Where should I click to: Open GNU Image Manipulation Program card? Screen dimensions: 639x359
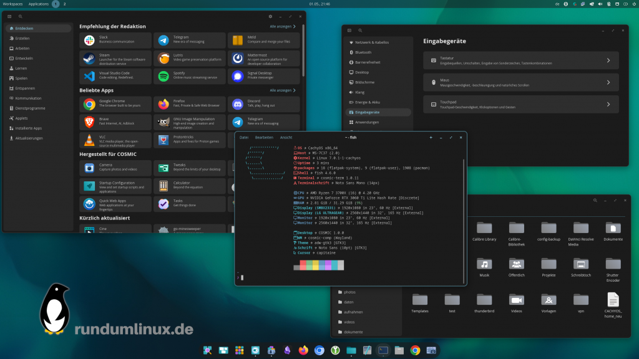(190, 122)
